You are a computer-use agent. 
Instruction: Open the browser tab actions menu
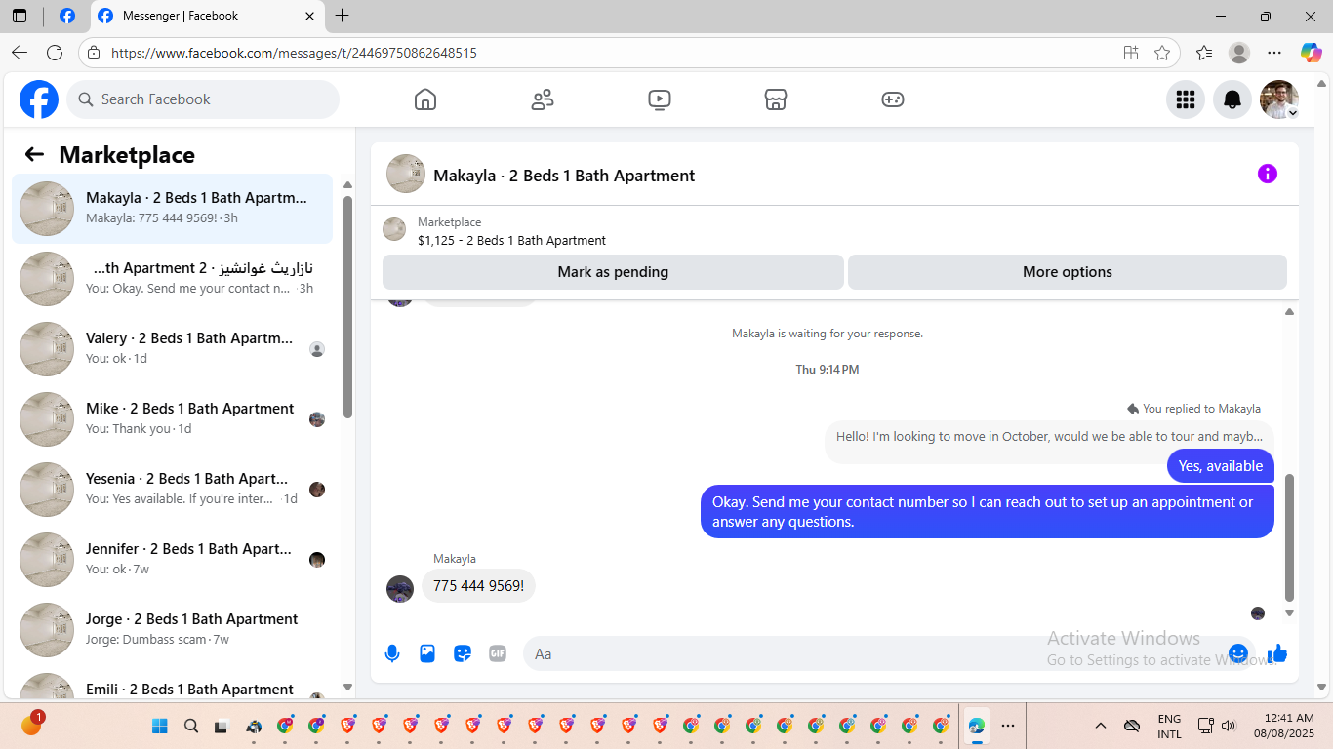click(x=20, y=16)
